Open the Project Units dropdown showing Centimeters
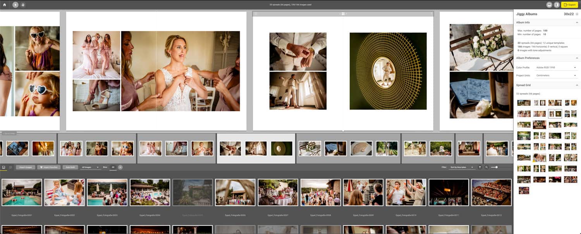 coord(557,75)
